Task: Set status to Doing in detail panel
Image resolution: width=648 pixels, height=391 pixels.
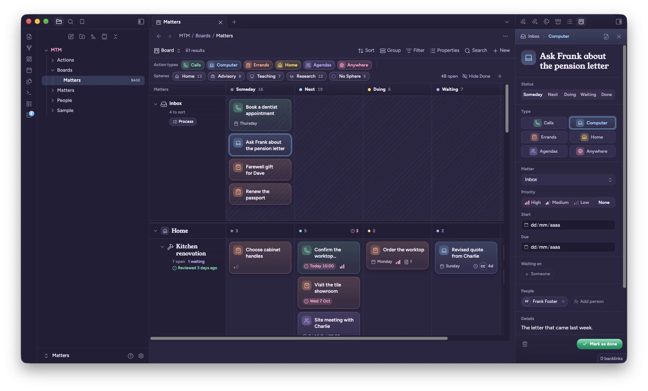Action: point(570,94)
